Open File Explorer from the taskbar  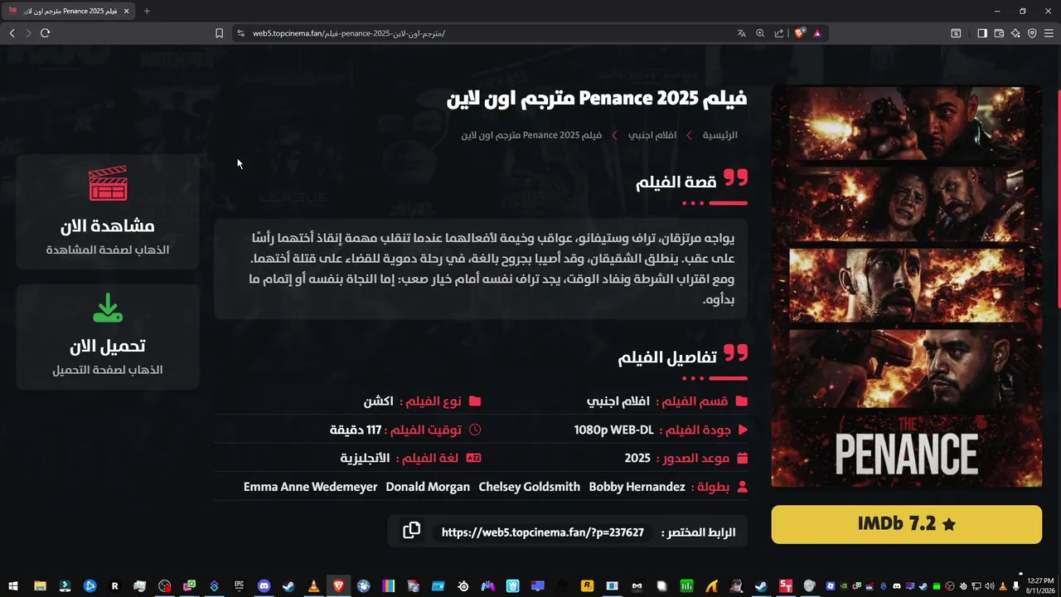click(40, 586)
